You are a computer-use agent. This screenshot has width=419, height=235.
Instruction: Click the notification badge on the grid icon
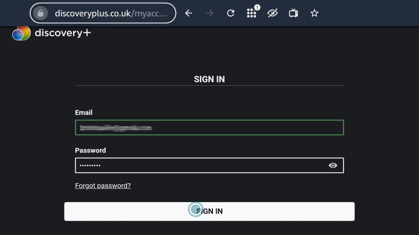click(x=258, y=7)
